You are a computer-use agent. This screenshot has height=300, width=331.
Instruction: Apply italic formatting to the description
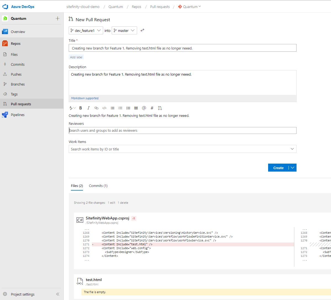point(88,108)
